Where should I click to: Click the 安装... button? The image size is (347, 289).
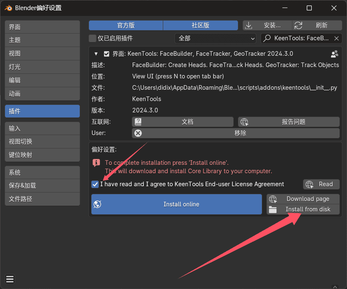[267, 26]
